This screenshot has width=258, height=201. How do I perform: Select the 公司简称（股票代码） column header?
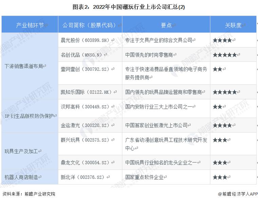pyautogui.click(x=90, y=25)
